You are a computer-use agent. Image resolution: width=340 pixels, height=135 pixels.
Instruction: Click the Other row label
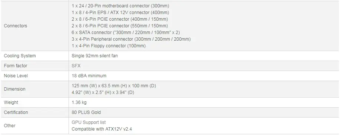point(10,126)
